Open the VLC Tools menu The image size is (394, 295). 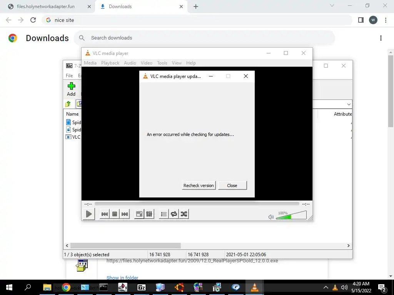162,63
